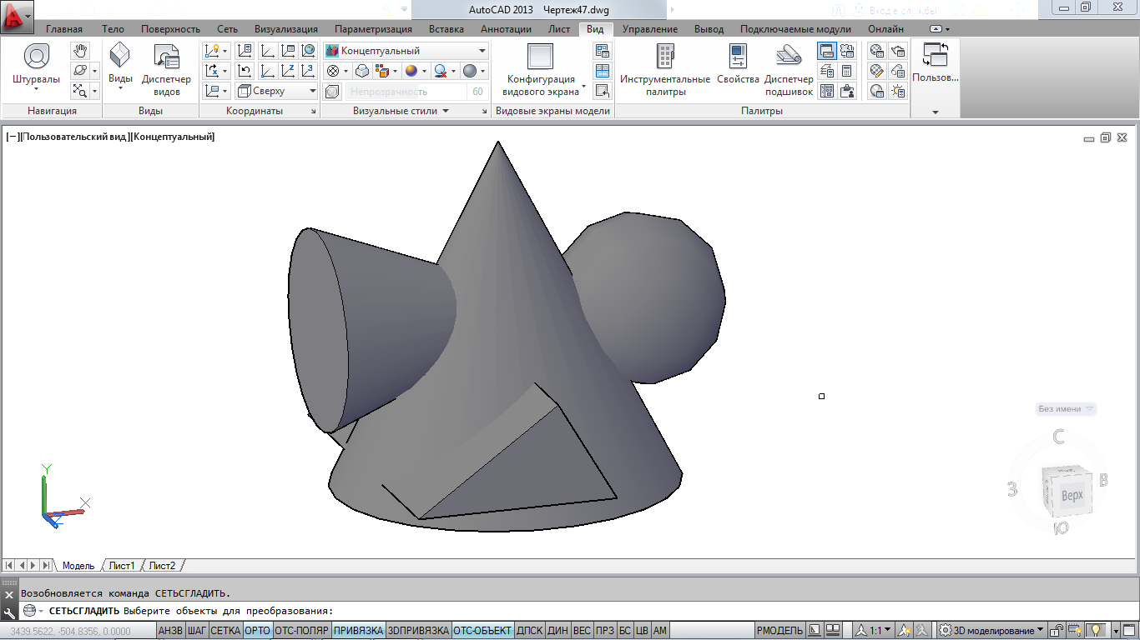Open the Лист1 layout tab
1140x640 pixels.
tap(122, 566)
